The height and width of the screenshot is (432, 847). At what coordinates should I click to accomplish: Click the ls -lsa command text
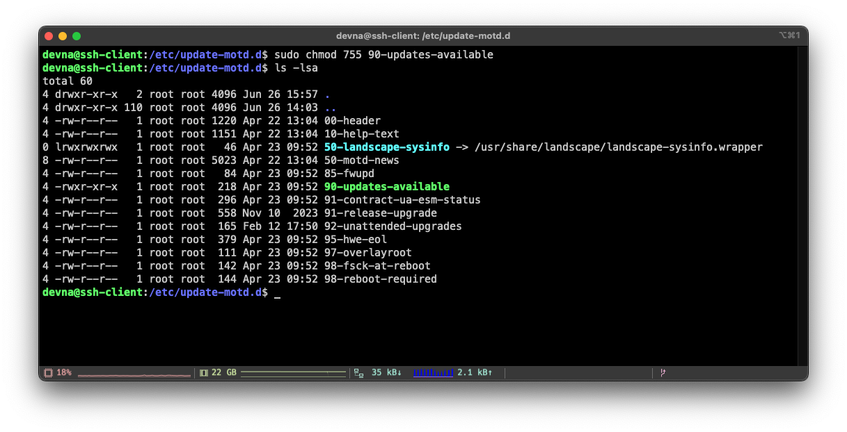(x=296, y=68)
